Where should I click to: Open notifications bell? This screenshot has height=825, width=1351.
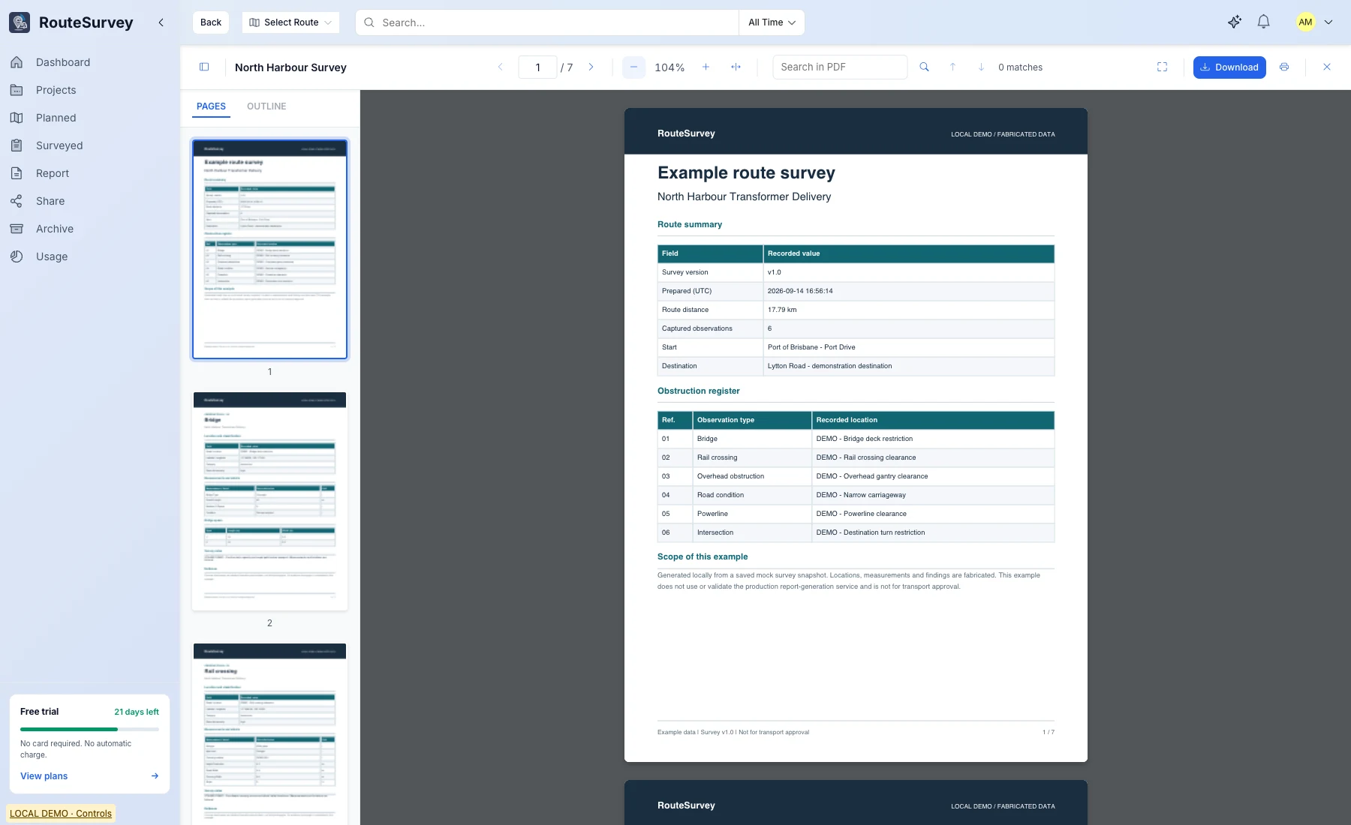pyautogui.click(x=1264, y=22)
